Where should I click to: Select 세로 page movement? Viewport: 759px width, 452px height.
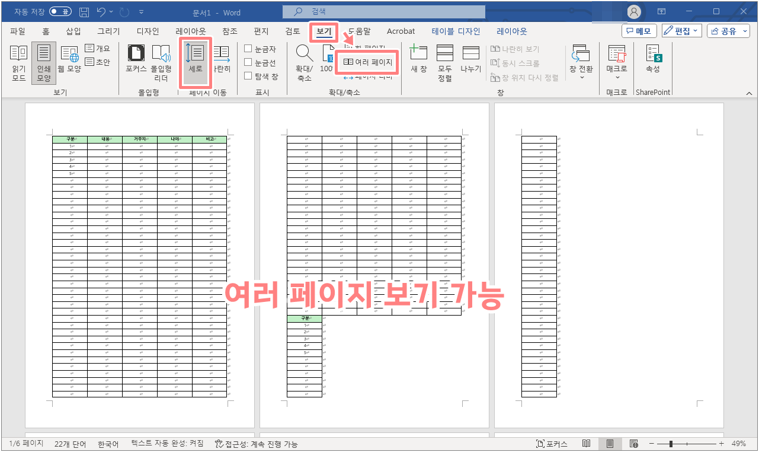(x=195, y=62)
